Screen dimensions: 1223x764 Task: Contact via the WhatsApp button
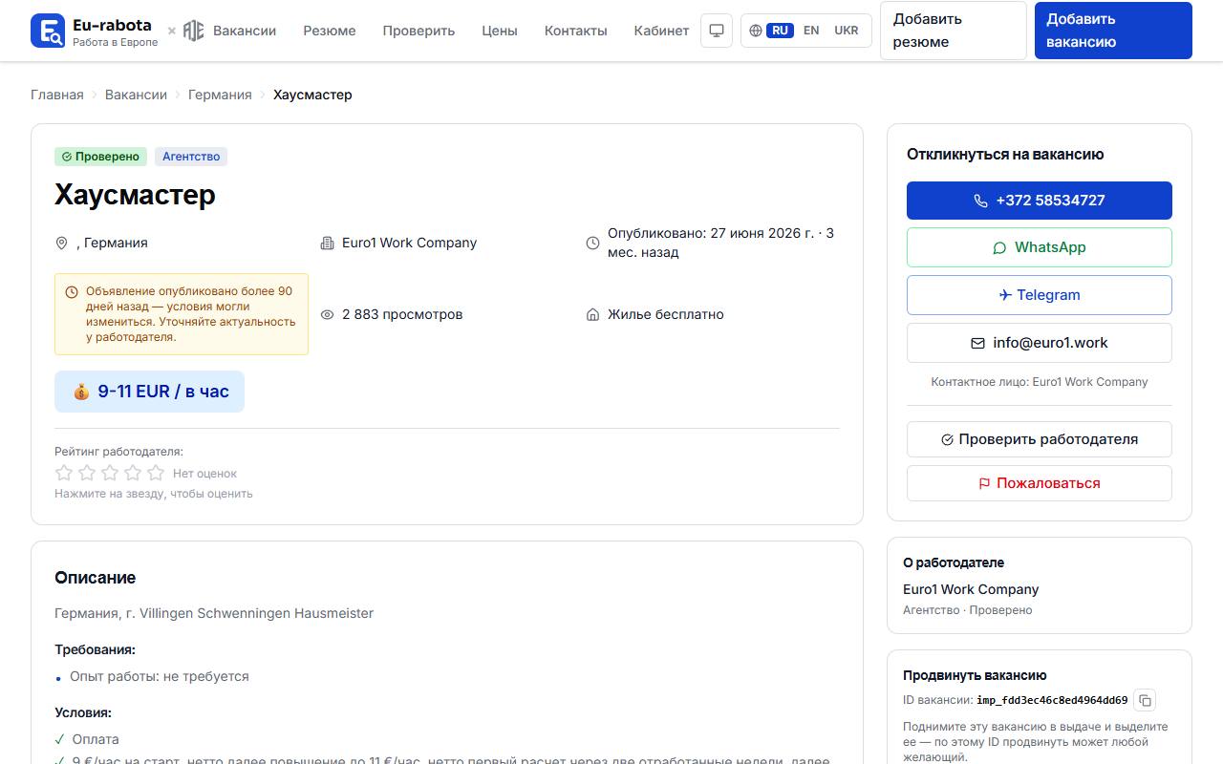[1040, 247]
